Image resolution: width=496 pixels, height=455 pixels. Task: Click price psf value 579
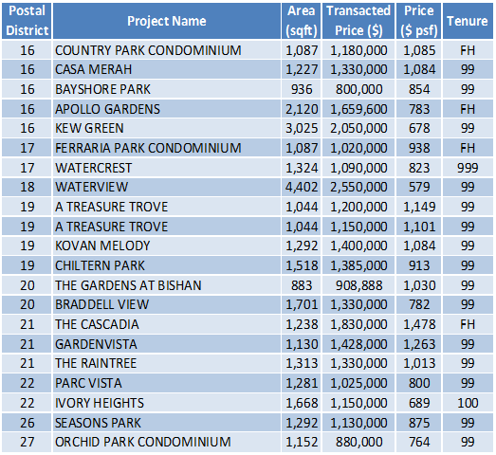coord(419,187)
